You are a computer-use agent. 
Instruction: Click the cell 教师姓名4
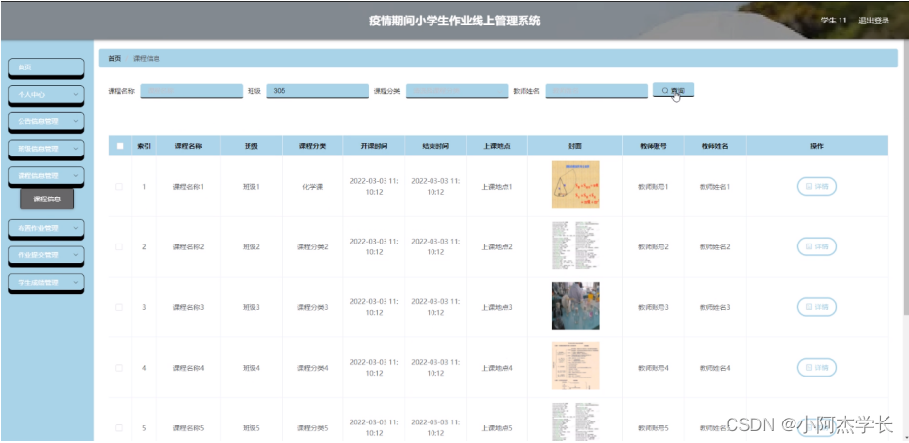715,368
